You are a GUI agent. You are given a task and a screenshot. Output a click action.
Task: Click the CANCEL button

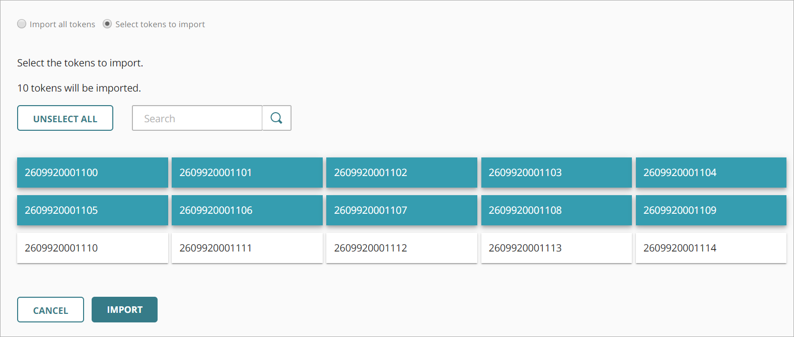coord(50,309)
